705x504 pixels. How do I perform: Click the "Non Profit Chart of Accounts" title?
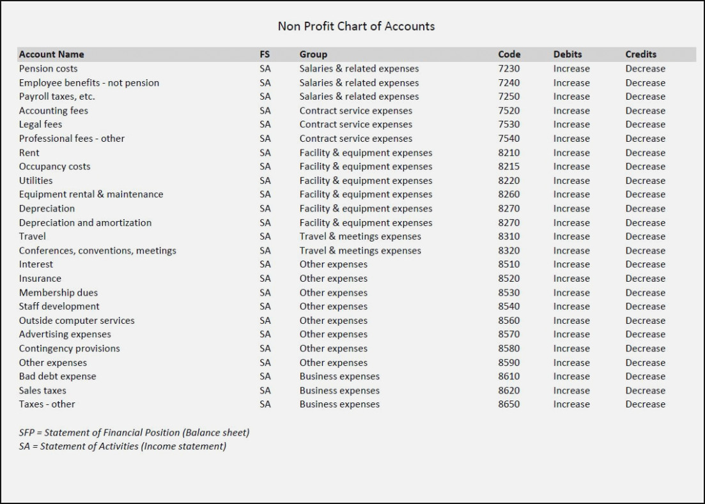tap(356, 26)
